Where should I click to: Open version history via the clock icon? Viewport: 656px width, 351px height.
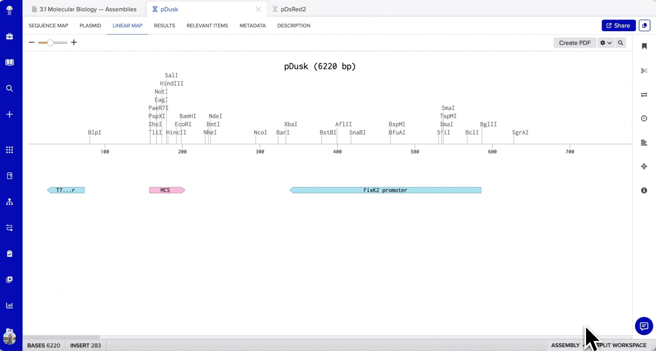pyautogui.click(x=644, y=118)
